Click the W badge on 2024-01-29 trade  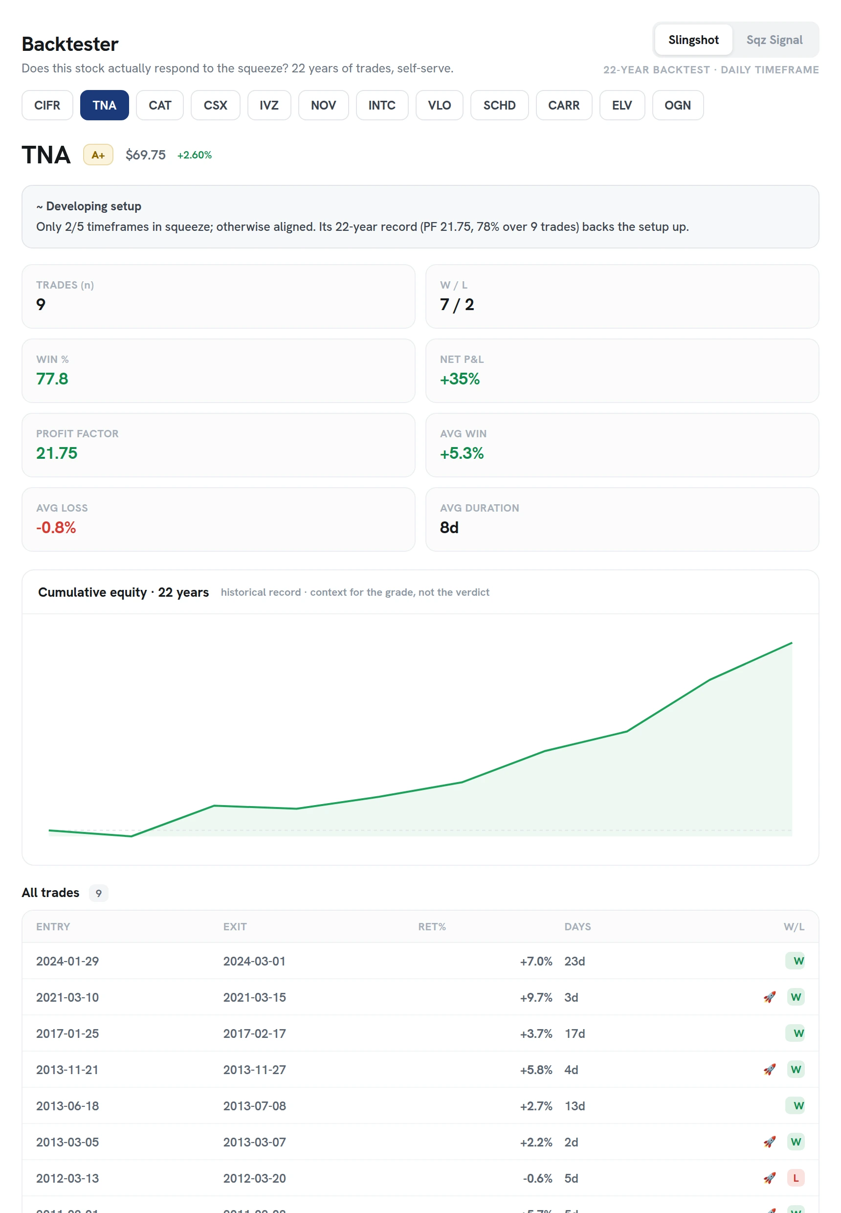798,961
